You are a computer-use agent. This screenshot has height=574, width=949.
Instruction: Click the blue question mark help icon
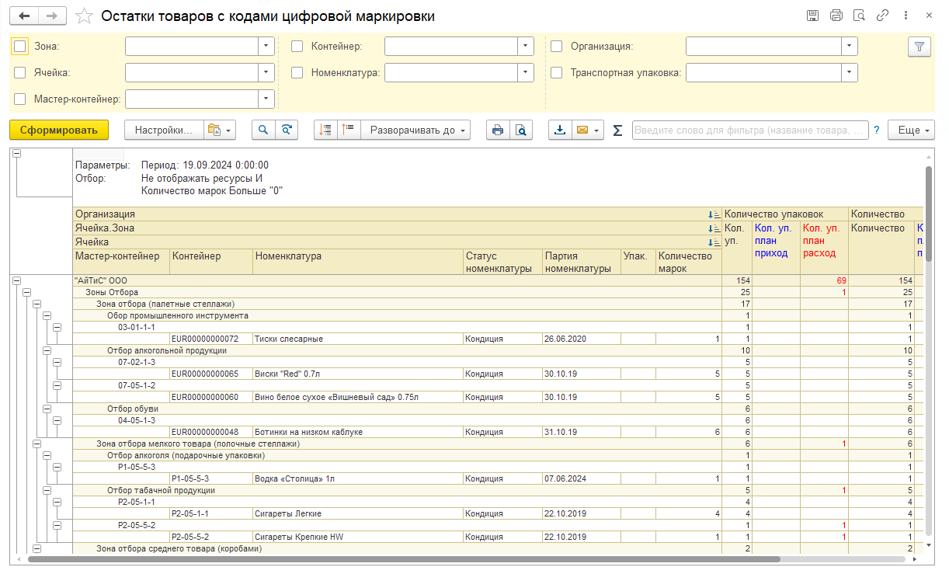(x=876, y=130)
